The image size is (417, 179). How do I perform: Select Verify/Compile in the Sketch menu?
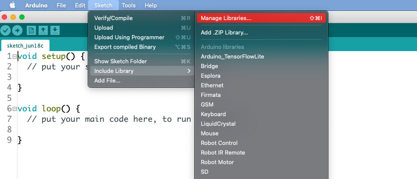point(113,18)
